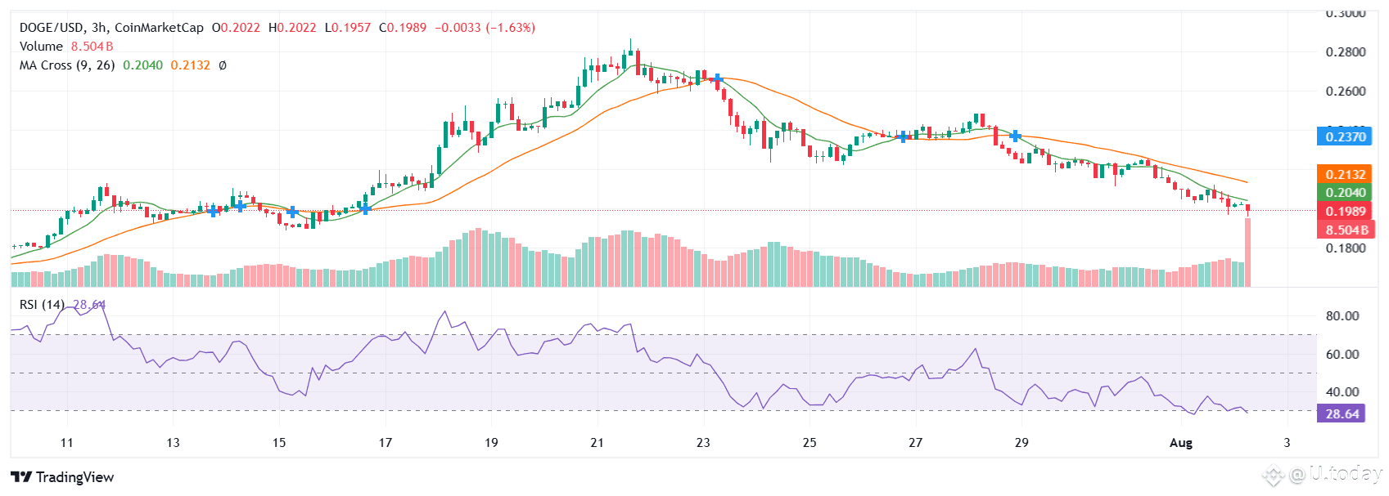Click the MA cross marker near 17
This screenshot has width=1389, height=496.
click(365, 209)
